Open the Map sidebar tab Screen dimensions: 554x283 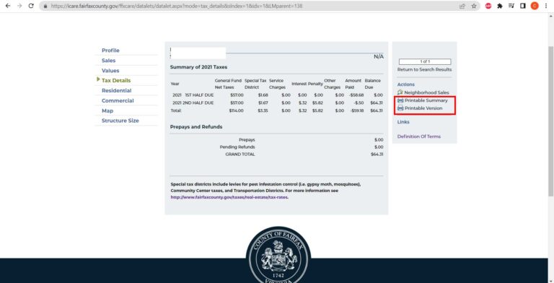107,110
